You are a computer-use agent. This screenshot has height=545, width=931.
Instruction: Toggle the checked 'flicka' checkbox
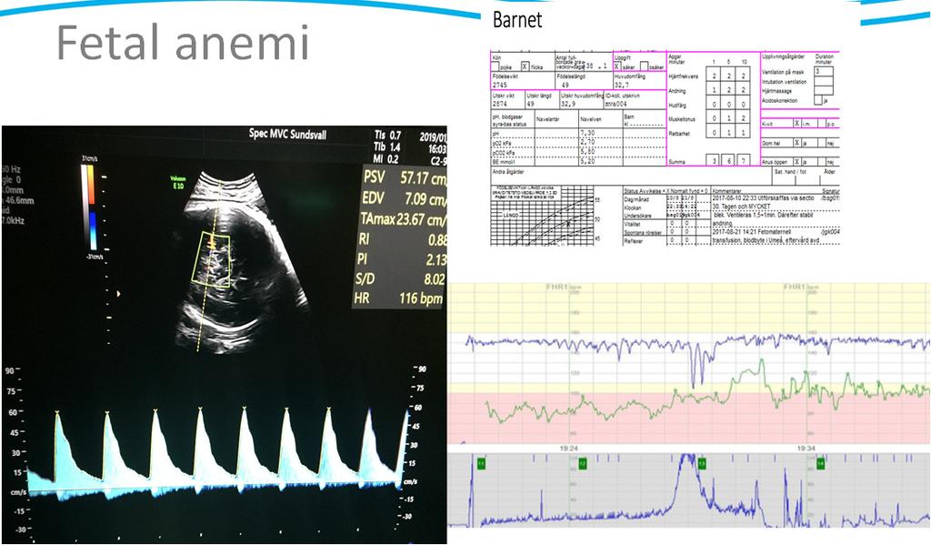coord(526,66)
